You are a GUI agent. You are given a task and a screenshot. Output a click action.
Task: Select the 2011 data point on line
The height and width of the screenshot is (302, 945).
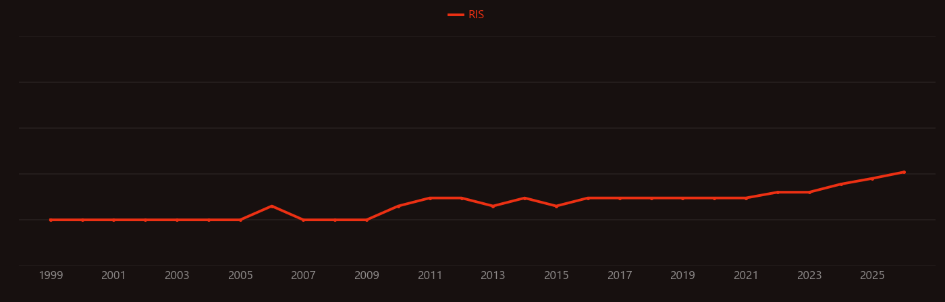pyautogui.click(x=430, y=198)
